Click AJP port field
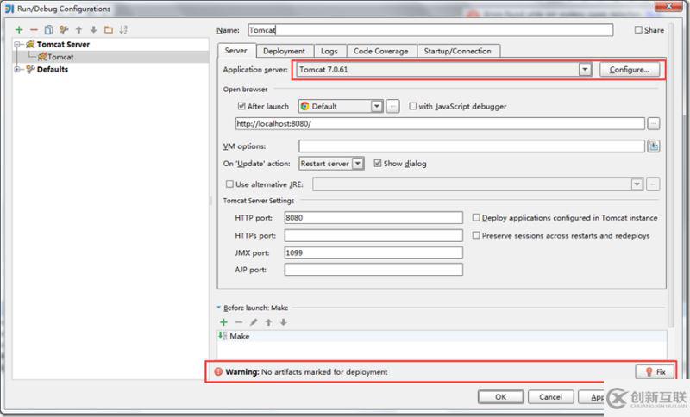Screen dimensions: 690x417 [x=373, y=270]
